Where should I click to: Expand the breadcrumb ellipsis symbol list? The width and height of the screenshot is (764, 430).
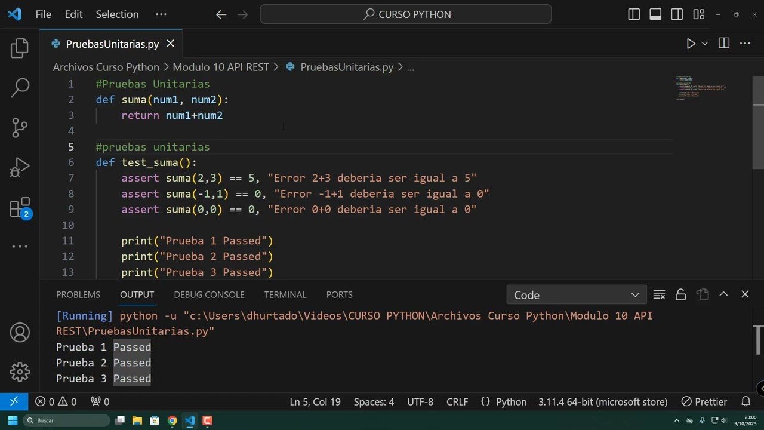pos(411,67)
